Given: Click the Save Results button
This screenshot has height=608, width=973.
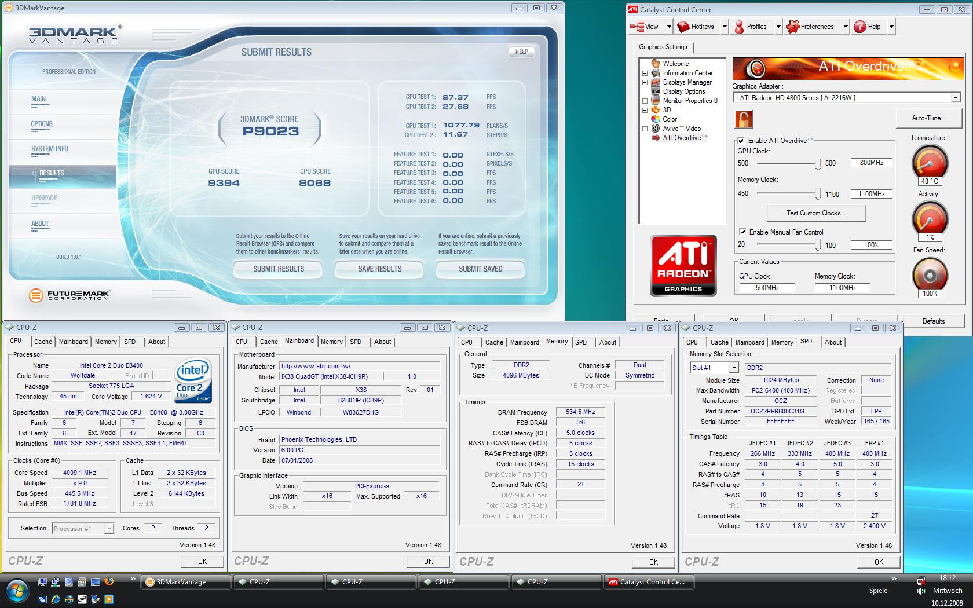Looking at the screenshot, I should pyautogui.click(x=380, y=269).
